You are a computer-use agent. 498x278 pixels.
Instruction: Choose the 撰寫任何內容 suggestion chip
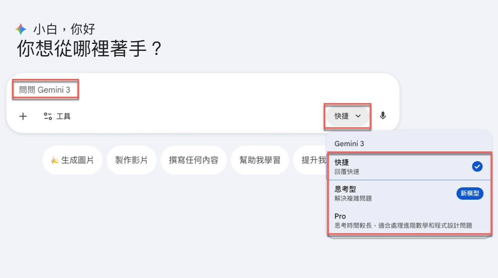click(x=194, y=160)
